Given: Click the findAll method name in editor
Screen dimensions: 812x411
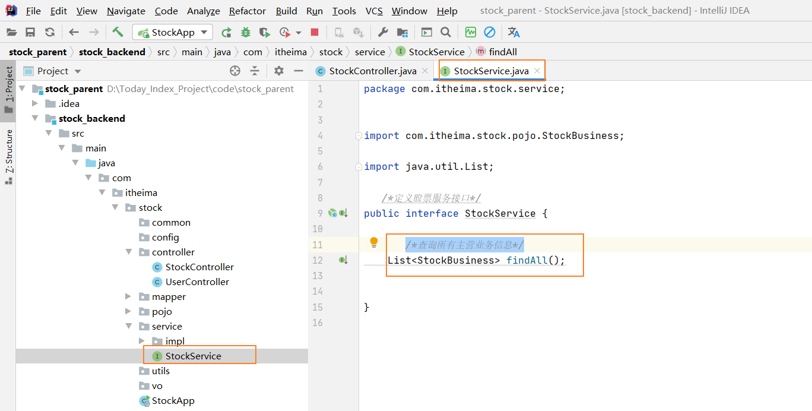Looking at the screenshot, I should 526,260.
